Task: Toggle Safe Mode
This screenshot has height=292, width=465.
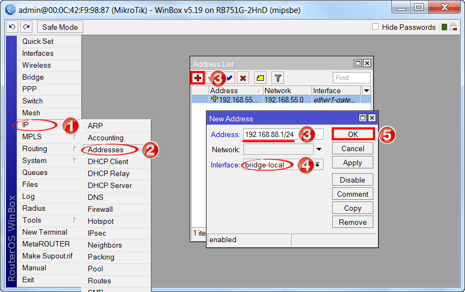Action: point(60,27)
